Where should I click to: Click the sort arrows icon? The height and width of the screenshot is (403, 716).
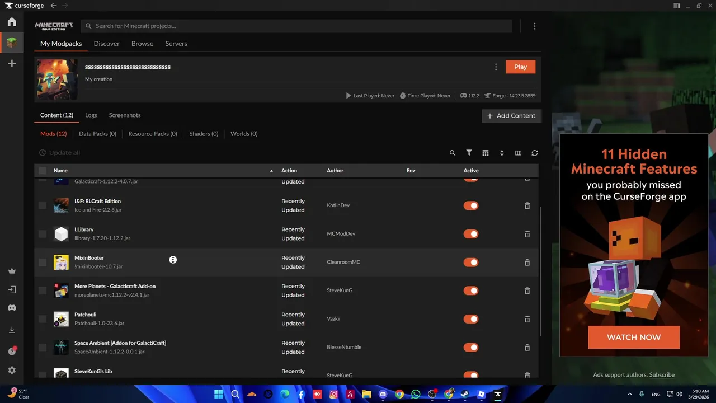502,153
